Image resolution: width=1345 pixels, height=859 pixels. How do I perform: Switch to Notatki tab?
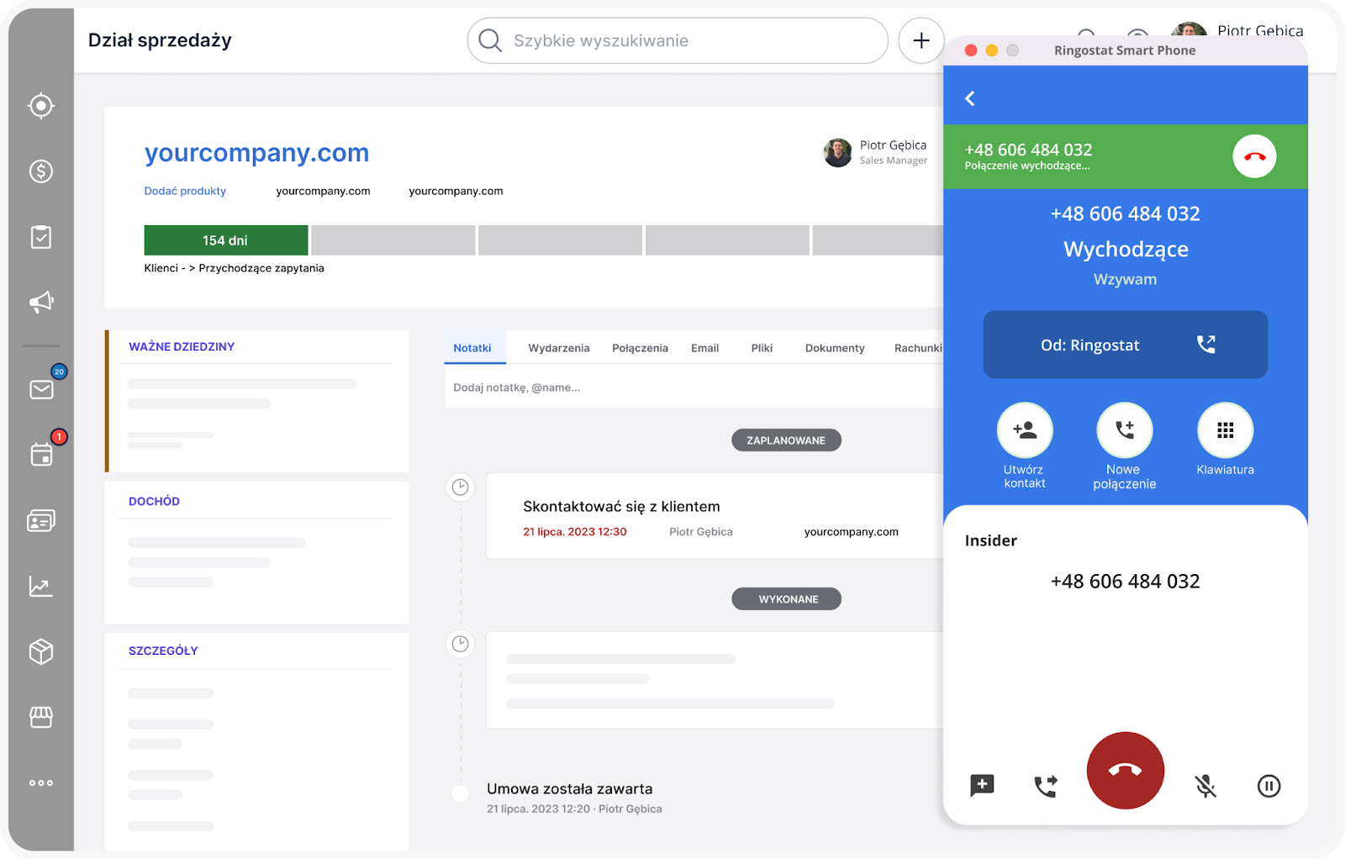click(x=472, y=348)
